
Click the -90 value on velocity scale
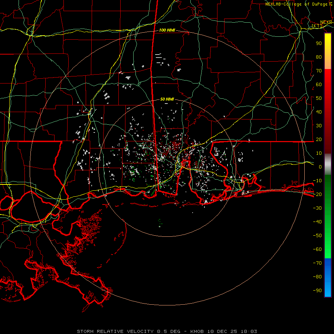click(x=317, y=290)
